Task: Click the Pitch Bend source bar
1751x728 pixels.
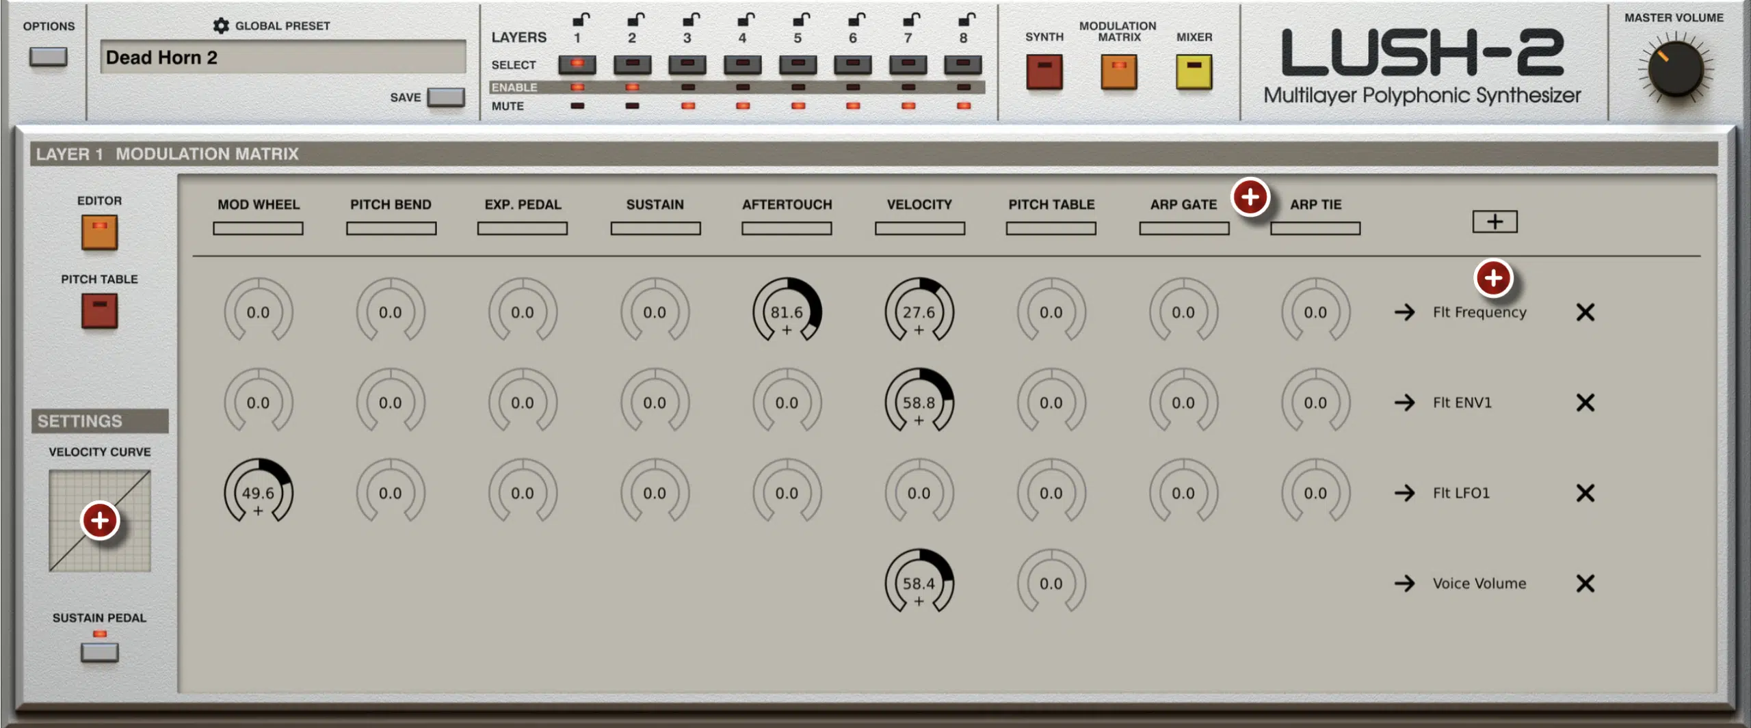Action: 391,228
